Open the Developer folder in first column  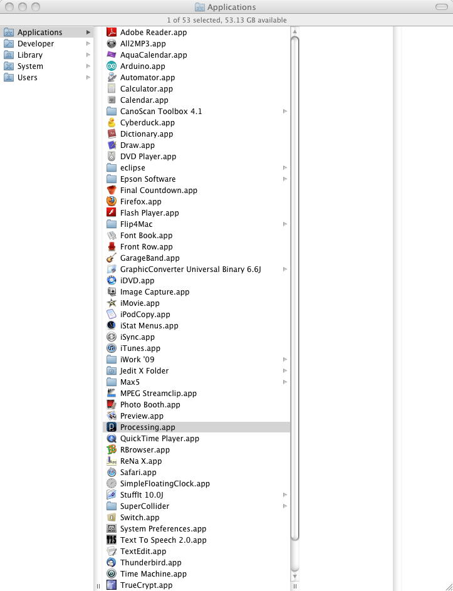47,43
